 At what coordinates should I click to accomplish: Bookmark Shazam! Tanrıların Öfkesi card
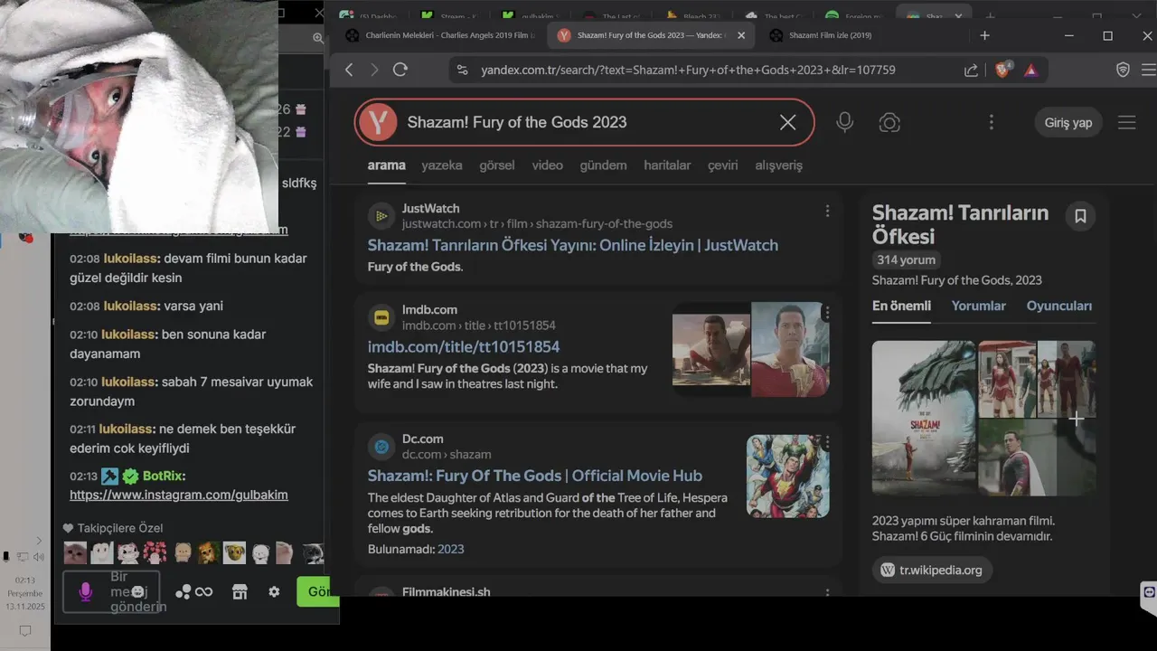point(1080,216)
